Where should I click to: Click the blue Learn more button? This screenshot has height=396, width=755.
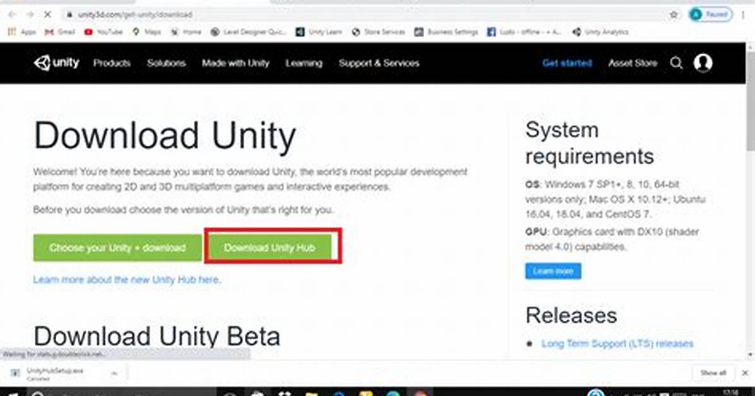[553, 271]
